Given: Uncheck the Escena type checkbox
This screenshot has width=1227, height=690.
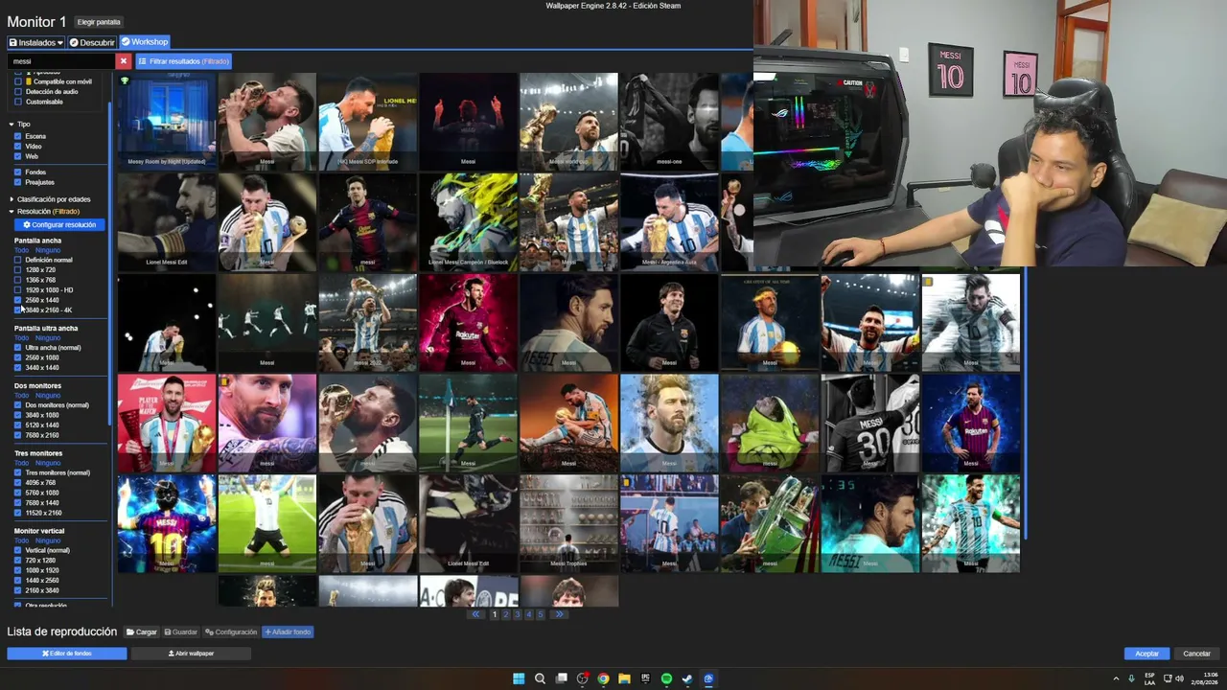Looking at the screenshot, I should pyautogui.click(x=17, y=136).
